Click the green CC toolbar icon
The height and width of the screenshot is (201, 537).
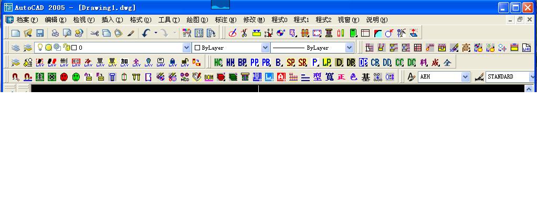(399, 62)
